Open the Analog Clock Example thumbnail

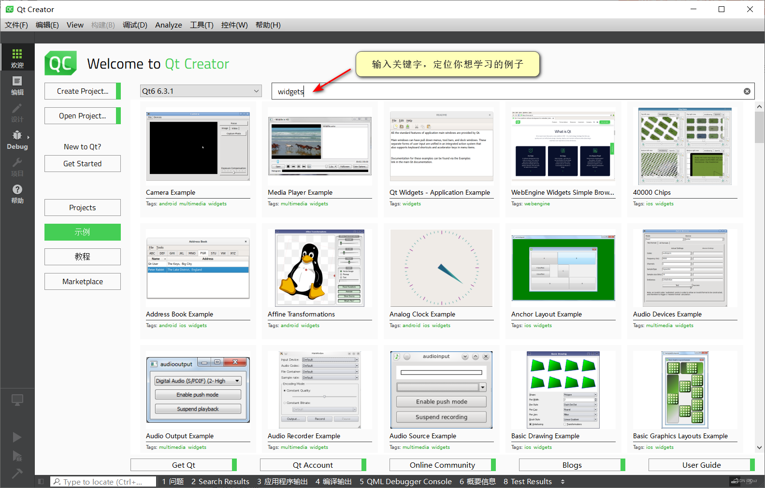pos(442,268)
